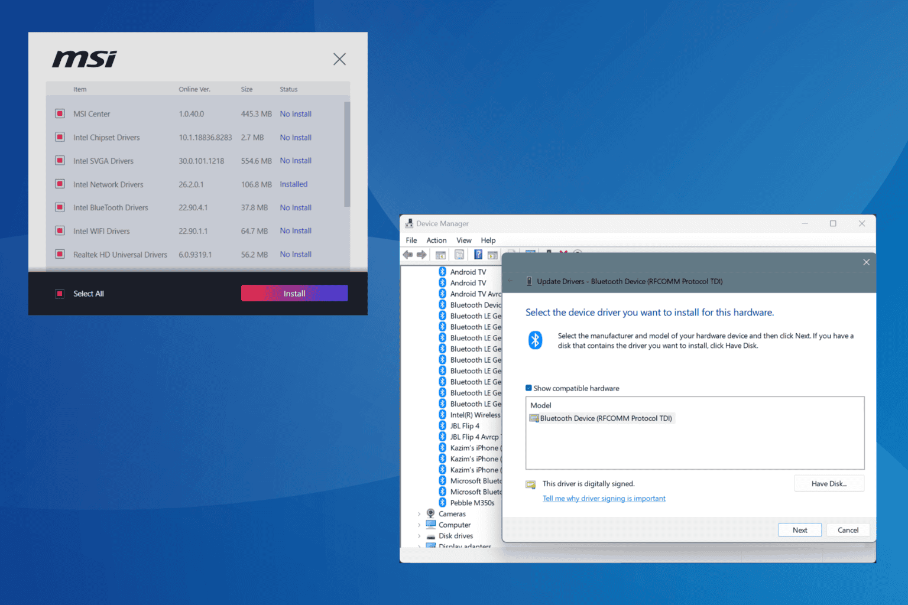
Task: Click the Bluetooth icon beside Pebble M350s
Action: [442, 503]
